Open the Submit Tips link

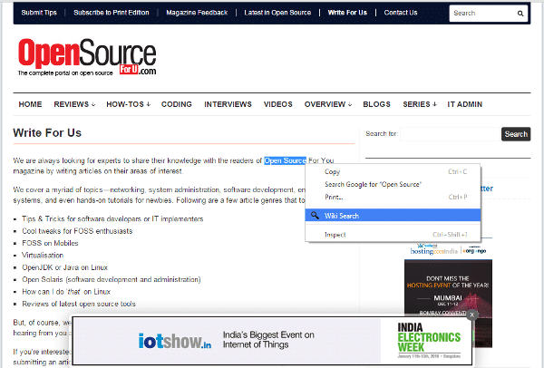point(38,14)
